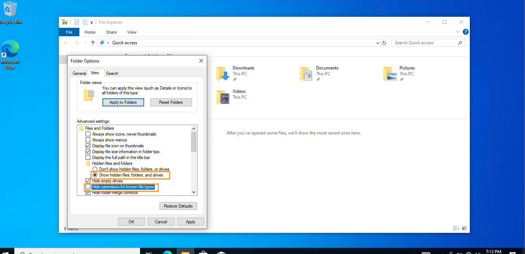Switch to the Share ribbon tab
Image resolution: width=525 pixels, height=254 pixels.
[112, 32]
